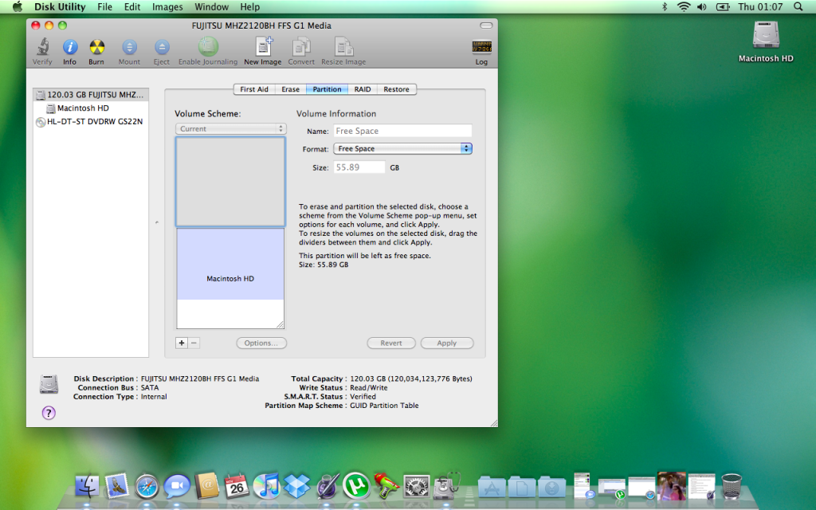Image resolution: width=816 pixels, height=510 pixels.
Task: Click the sidebar splitter handle dot
Action: point(157,222)
